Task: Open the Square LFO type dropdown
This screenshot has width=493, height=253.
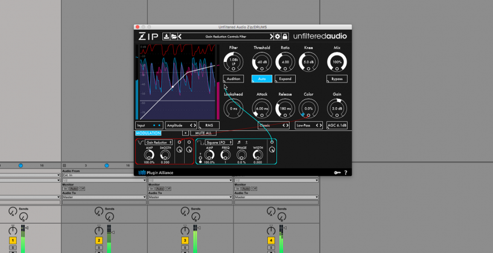Action: [x=219, y=143]
